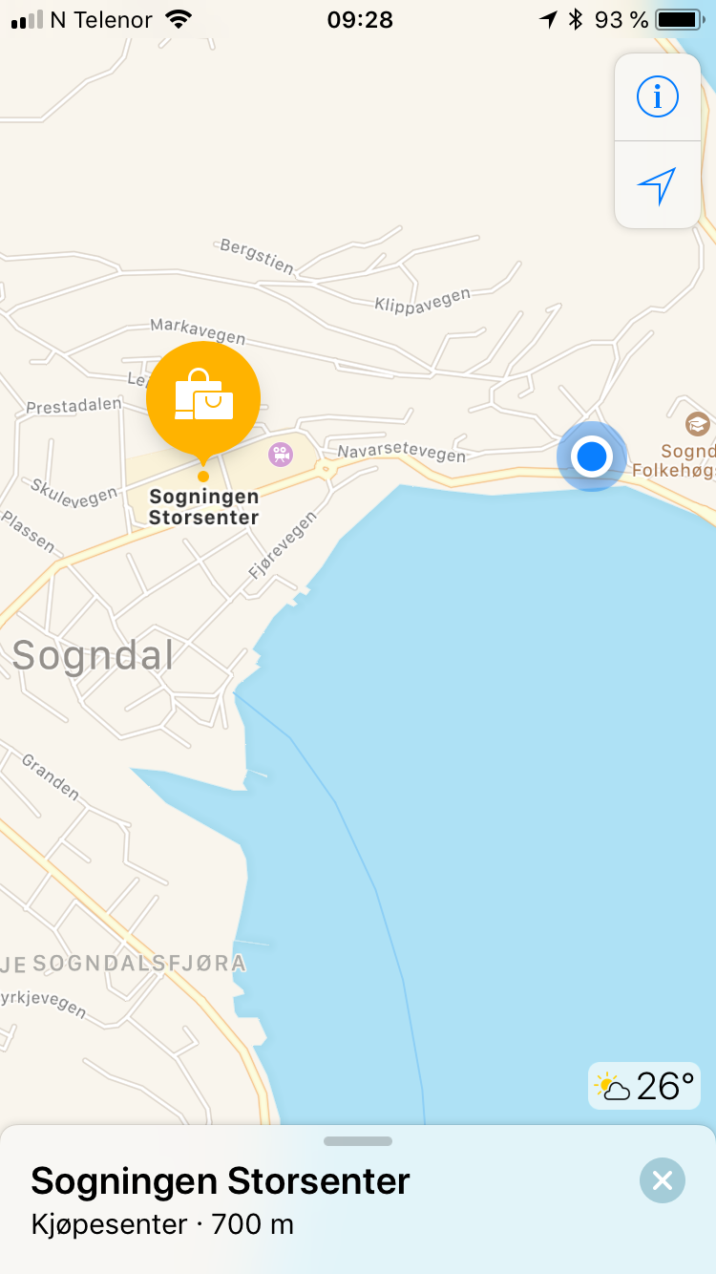Tap the Sogningen Storsenter card title
The image size is (716, 1274).
tap(221, 1181)
